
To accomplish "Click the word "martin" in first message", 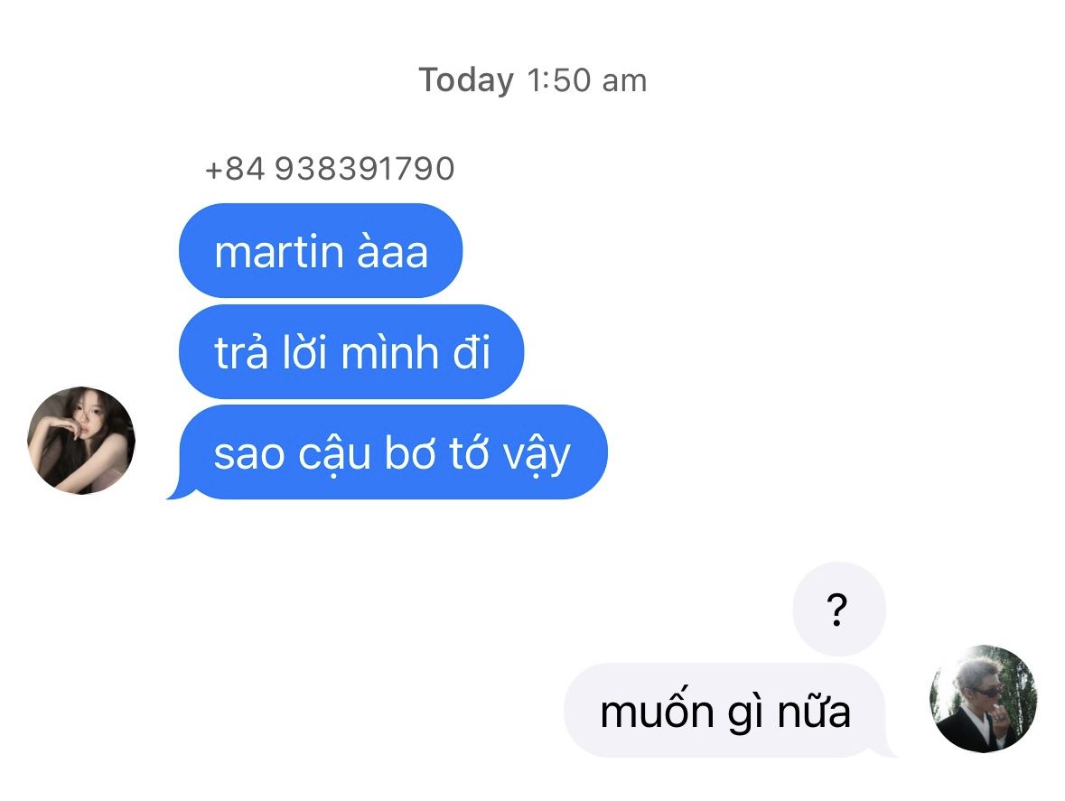I will pyautogui.click(x=279, y=251).
